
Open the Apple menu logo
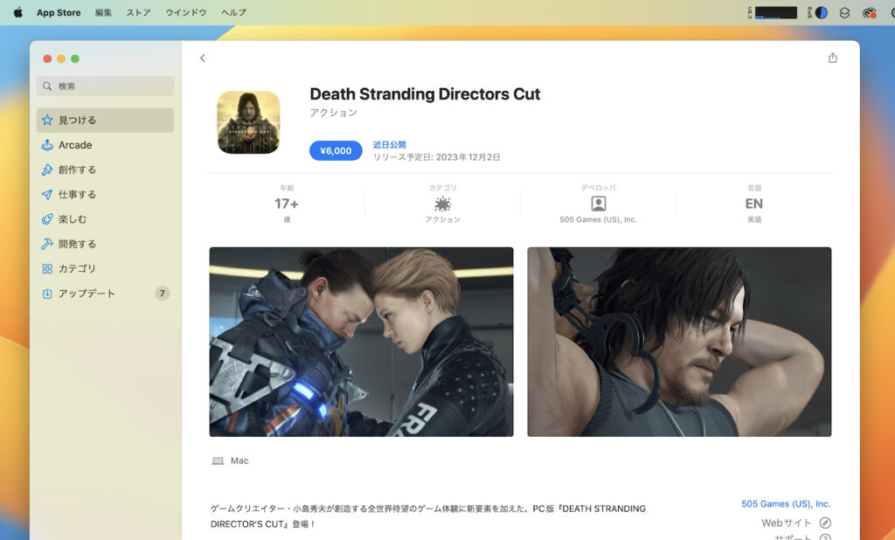click(x=17, y=12)
